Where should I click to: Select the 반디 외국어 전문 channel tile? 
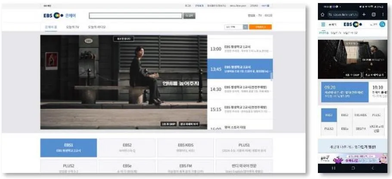(244, 167)
